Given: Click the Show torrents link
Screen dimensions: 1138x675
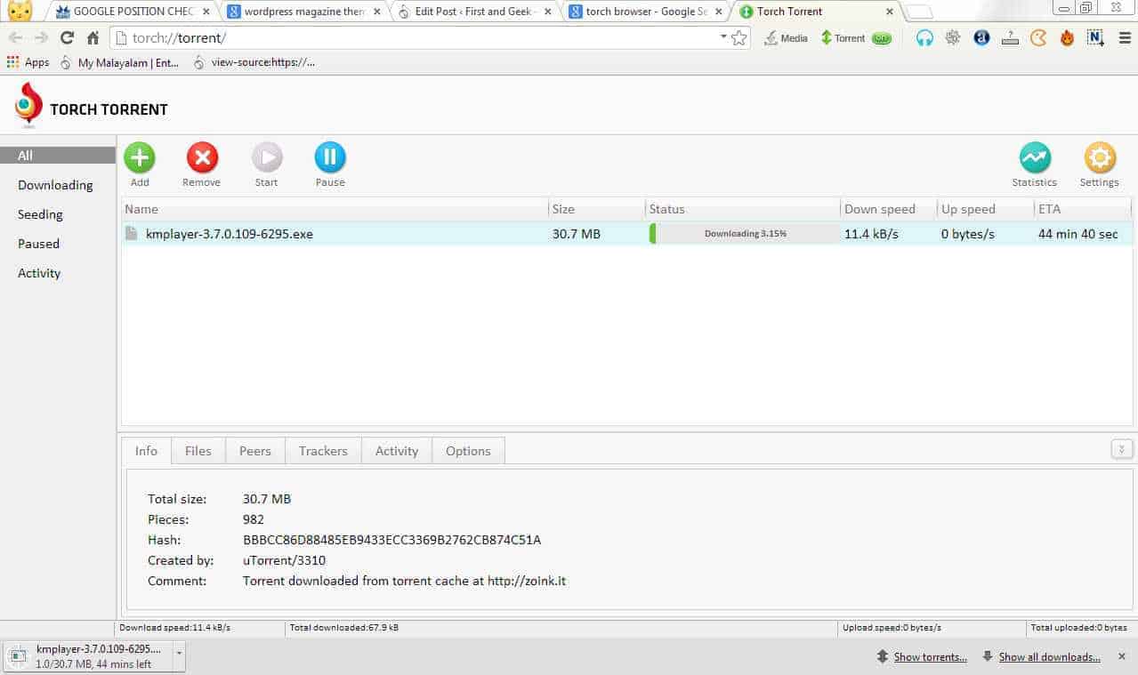Looking at the screenshot, I should point(930,656).
